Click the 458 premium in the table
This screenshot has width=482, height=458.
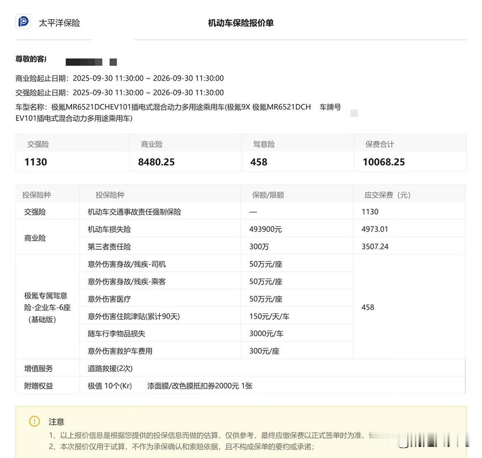[x=368, y=307]
